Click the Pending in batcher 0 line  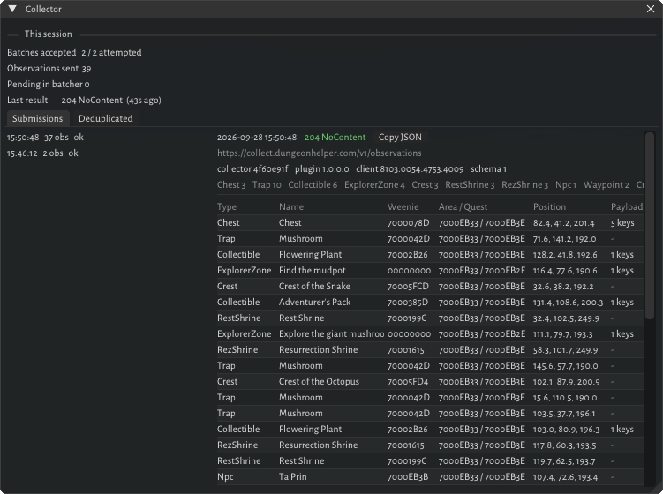tap(49, 85)
